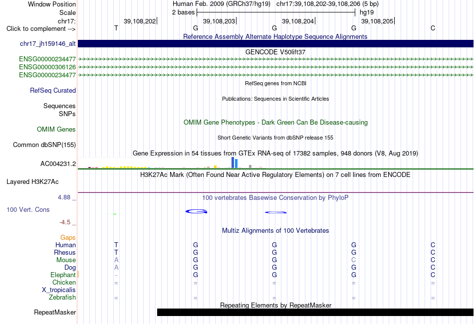Click 'Multiz Alignments of 100 Vertebrates' title
This screenshot has width=474, height=324.
[275, 231]
